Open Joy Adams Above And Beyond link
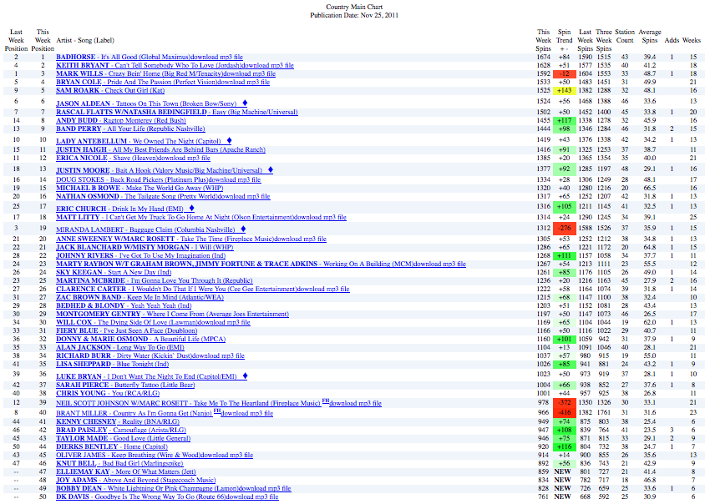 point(136,480)
